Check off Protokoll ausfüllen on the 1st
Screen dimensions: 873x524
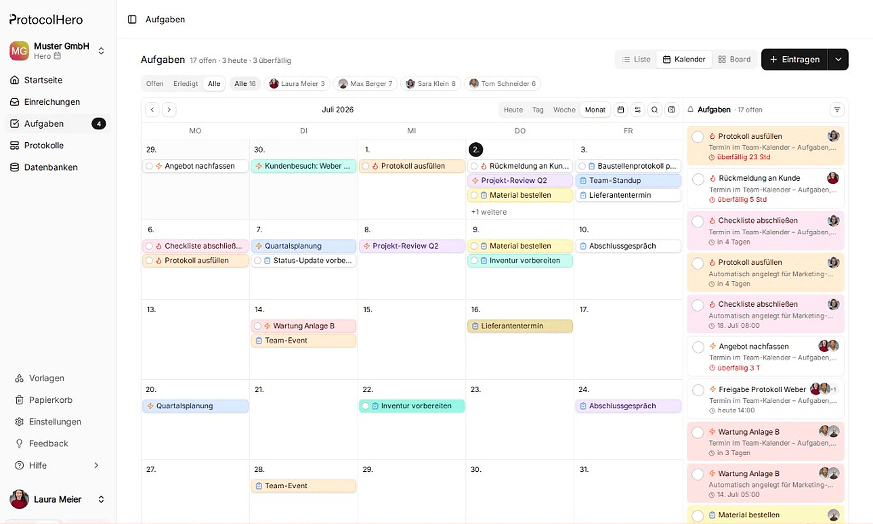[x=366, y=166]
